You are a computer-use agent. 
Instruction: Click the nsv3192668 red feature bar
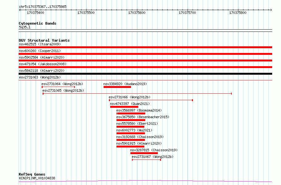[131, 140]
